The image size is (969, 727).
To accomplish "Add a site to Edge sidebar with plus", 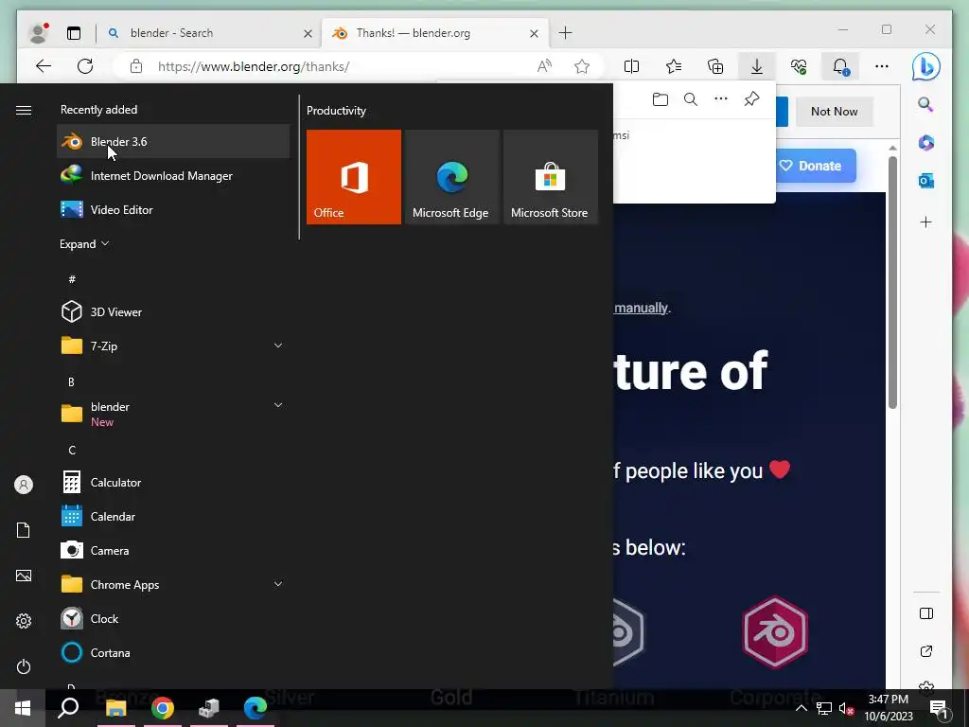I will click(925, 222).
